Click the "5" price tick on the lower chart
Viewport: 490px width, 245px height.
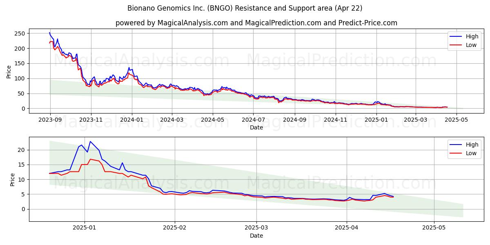24,194
